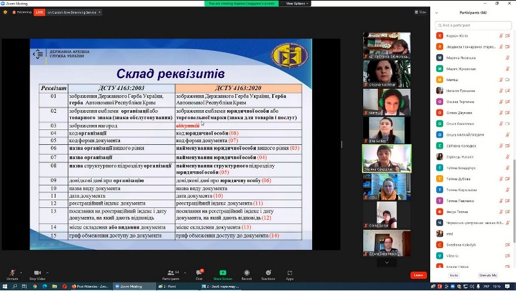Image resolution: width=516 pixels, height=291 pixels.
Task: Open View Options dropdown at top
Action: click(x=298, y=3)
